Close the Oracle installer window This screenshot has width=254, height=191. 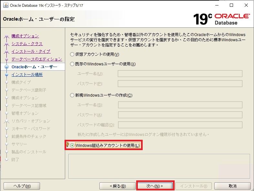tap(246, 5)
